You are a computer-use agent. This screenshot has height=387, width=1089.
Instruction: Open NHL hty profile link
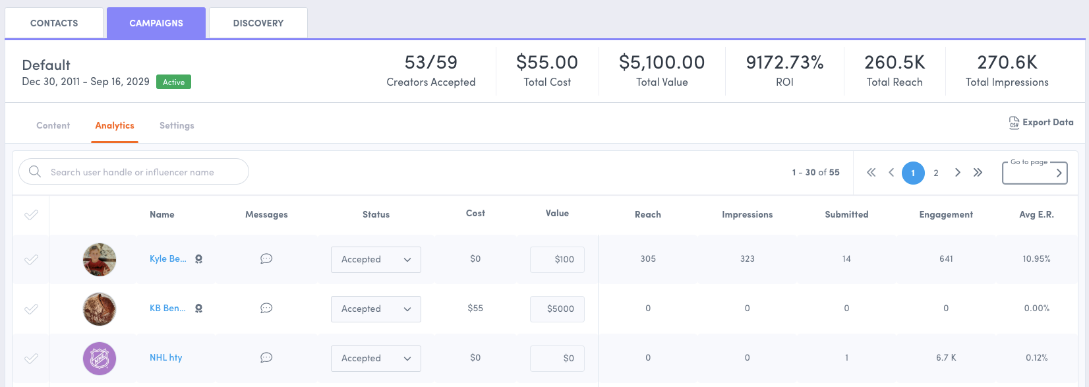166,357
